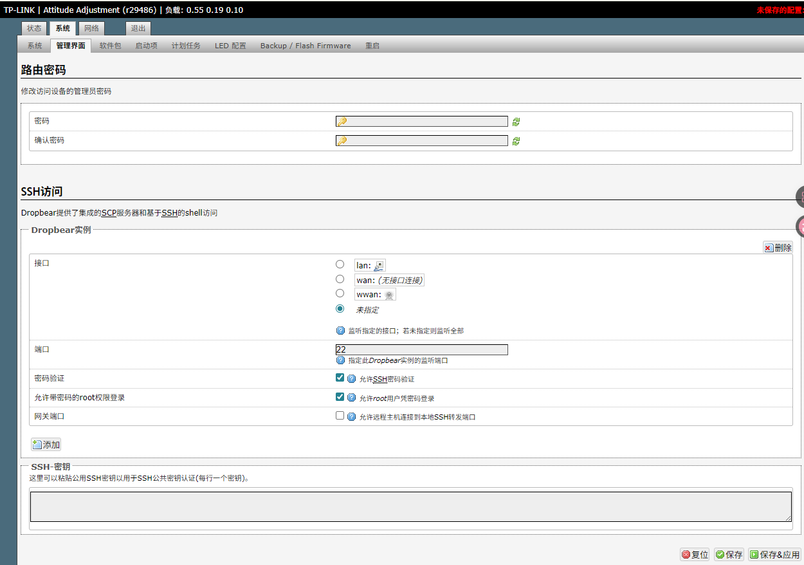
Task: Switch to the 启动项 sub-tab
Action: [146, 46]
